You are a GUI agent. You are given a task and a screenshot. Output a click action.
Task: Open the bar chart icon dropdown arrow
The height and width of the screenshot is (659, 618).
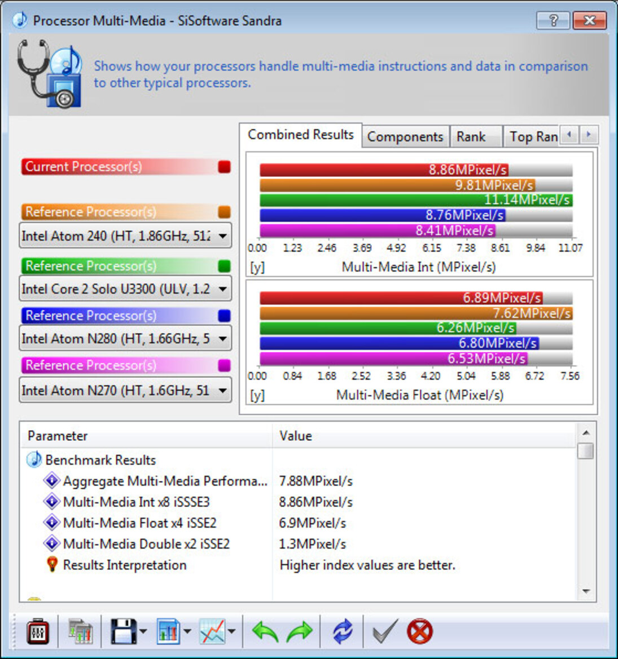pos(187,631)
